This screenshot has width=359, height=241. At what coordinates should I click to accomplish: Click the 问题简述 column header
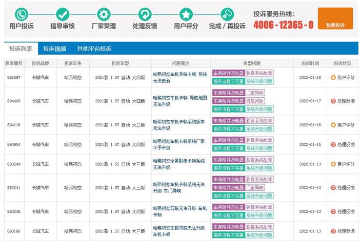click(181, 63)
